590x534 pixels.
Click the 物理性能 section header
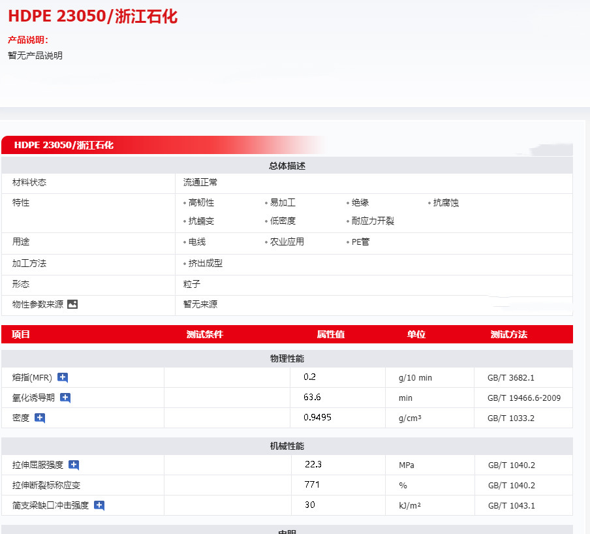287,358
